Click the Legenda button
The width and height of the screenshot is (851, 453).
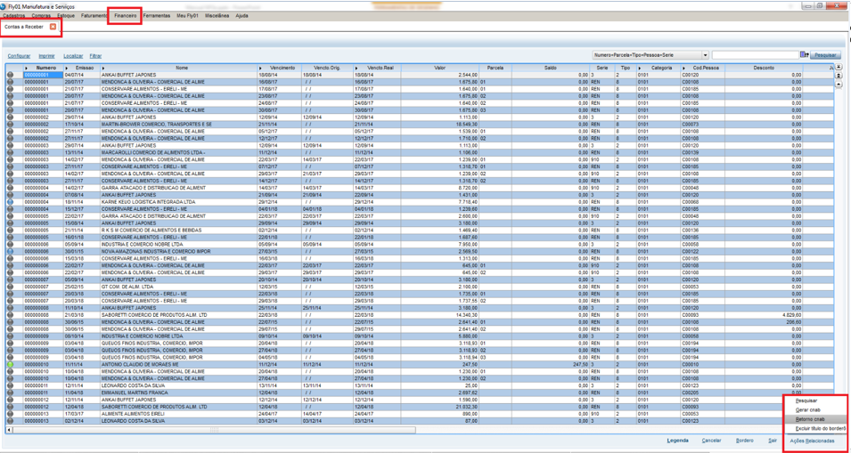[678, 441]
